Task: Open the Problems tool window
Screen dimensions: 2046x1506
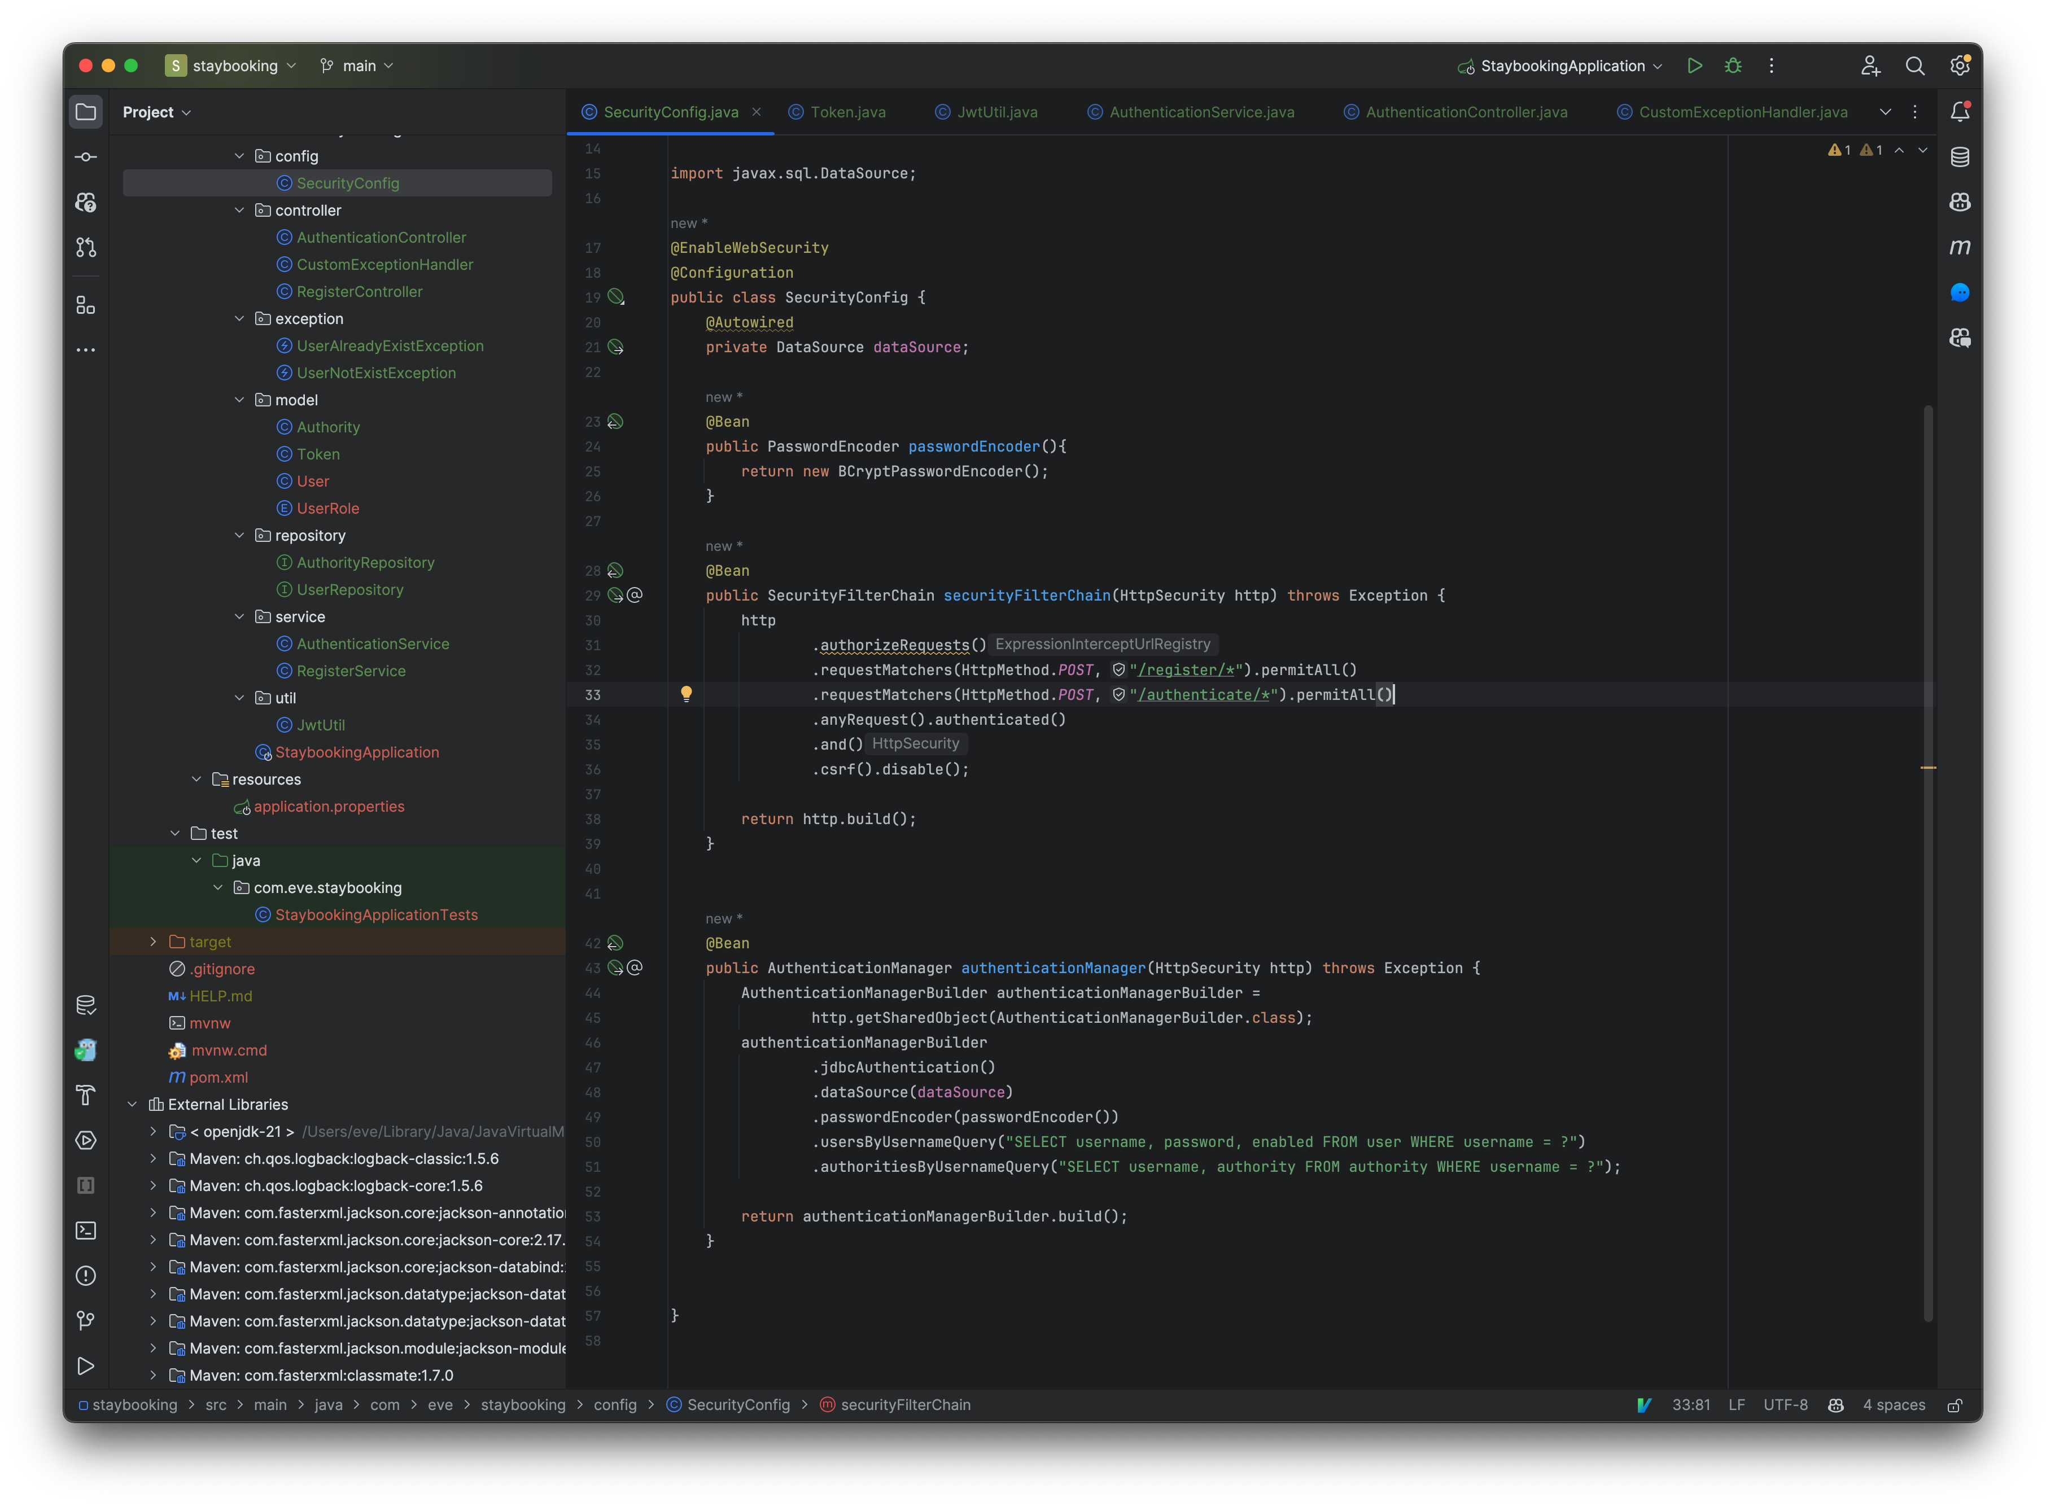Action: point(86,1276)
